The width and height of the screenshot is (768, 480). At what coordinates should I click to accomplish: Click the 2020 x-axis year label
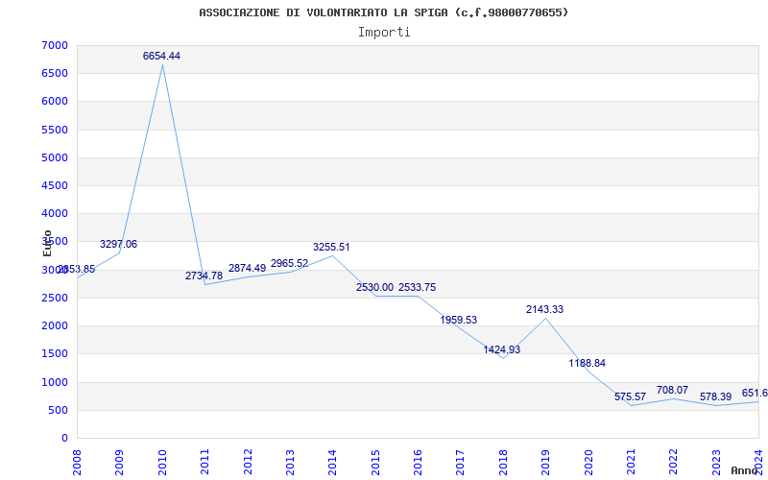point(588,463)
